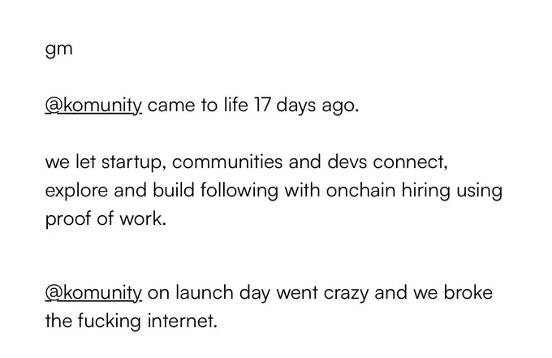Click the word "and" before "devs"
This screenshot has width=552, height=358.
click(x=305, y=162)
